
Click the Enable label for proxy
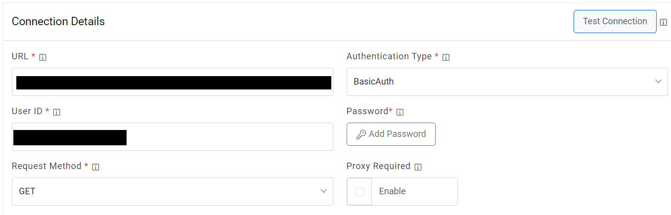click(392, 191)
